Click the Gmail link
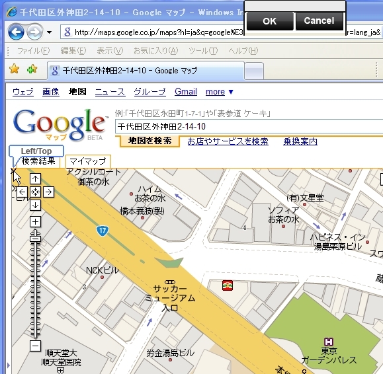383x374 pixels. pos(186,92)
